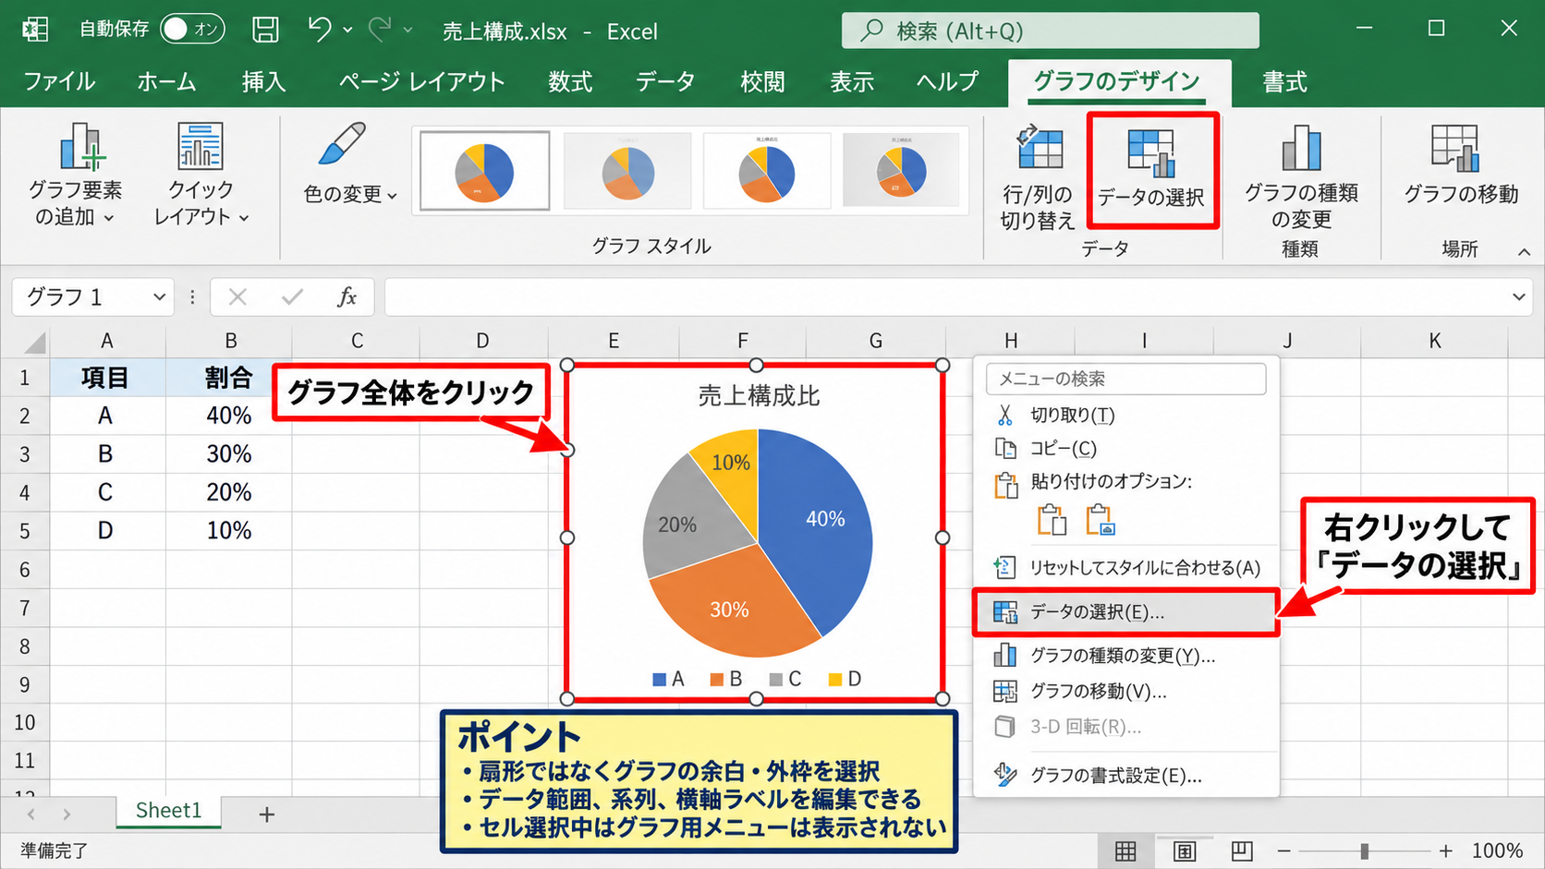Open the 表示 tab
1545x869 pixels.
pos(852,81)
